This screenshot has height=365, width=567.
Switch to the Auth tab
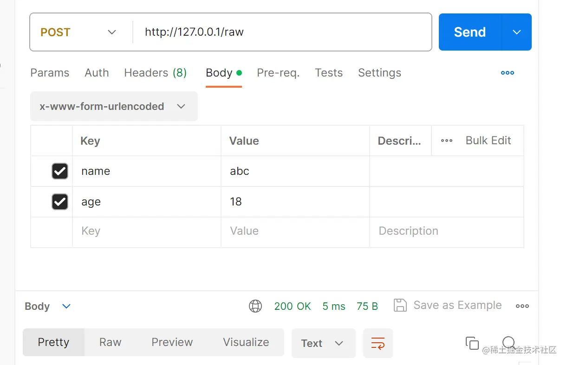[x=97, y=73]
